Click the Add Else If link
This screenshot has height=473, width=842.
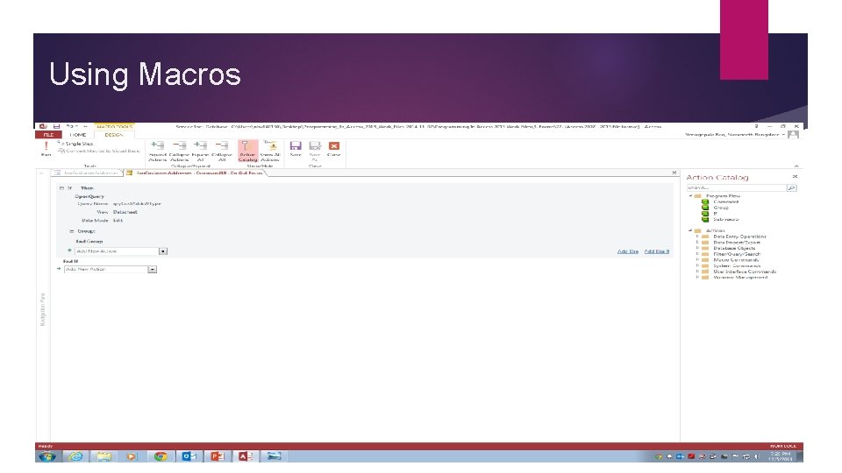(x=657, y=251)
